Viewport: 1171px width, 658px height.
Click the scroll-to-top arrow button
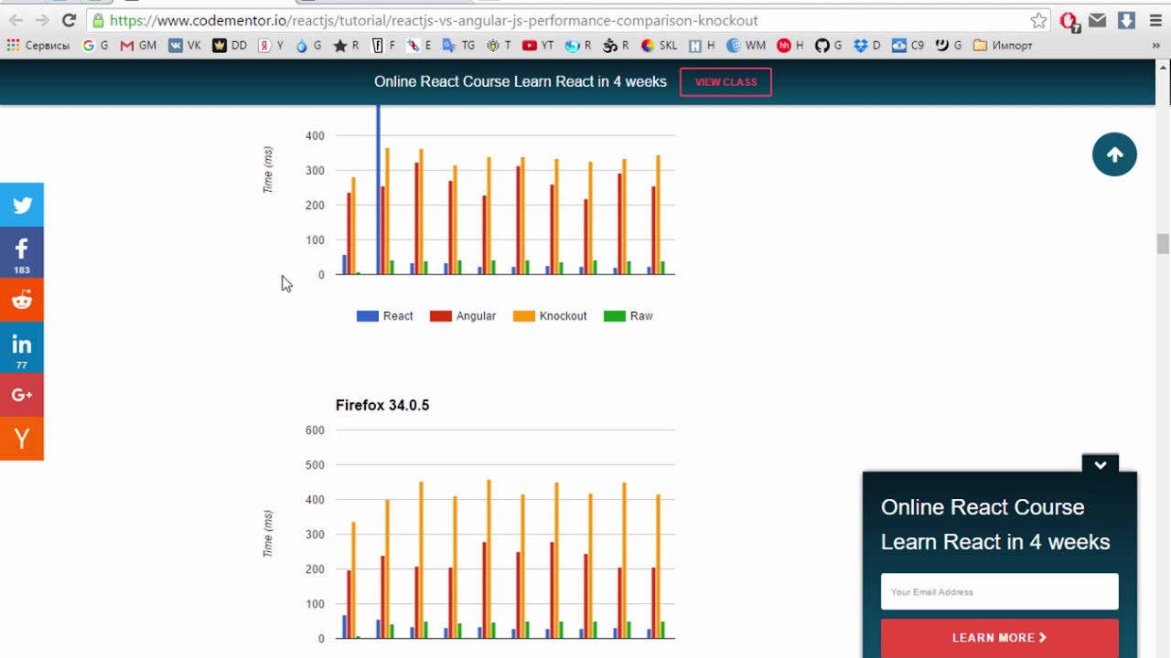click(x=1114, y=154)
